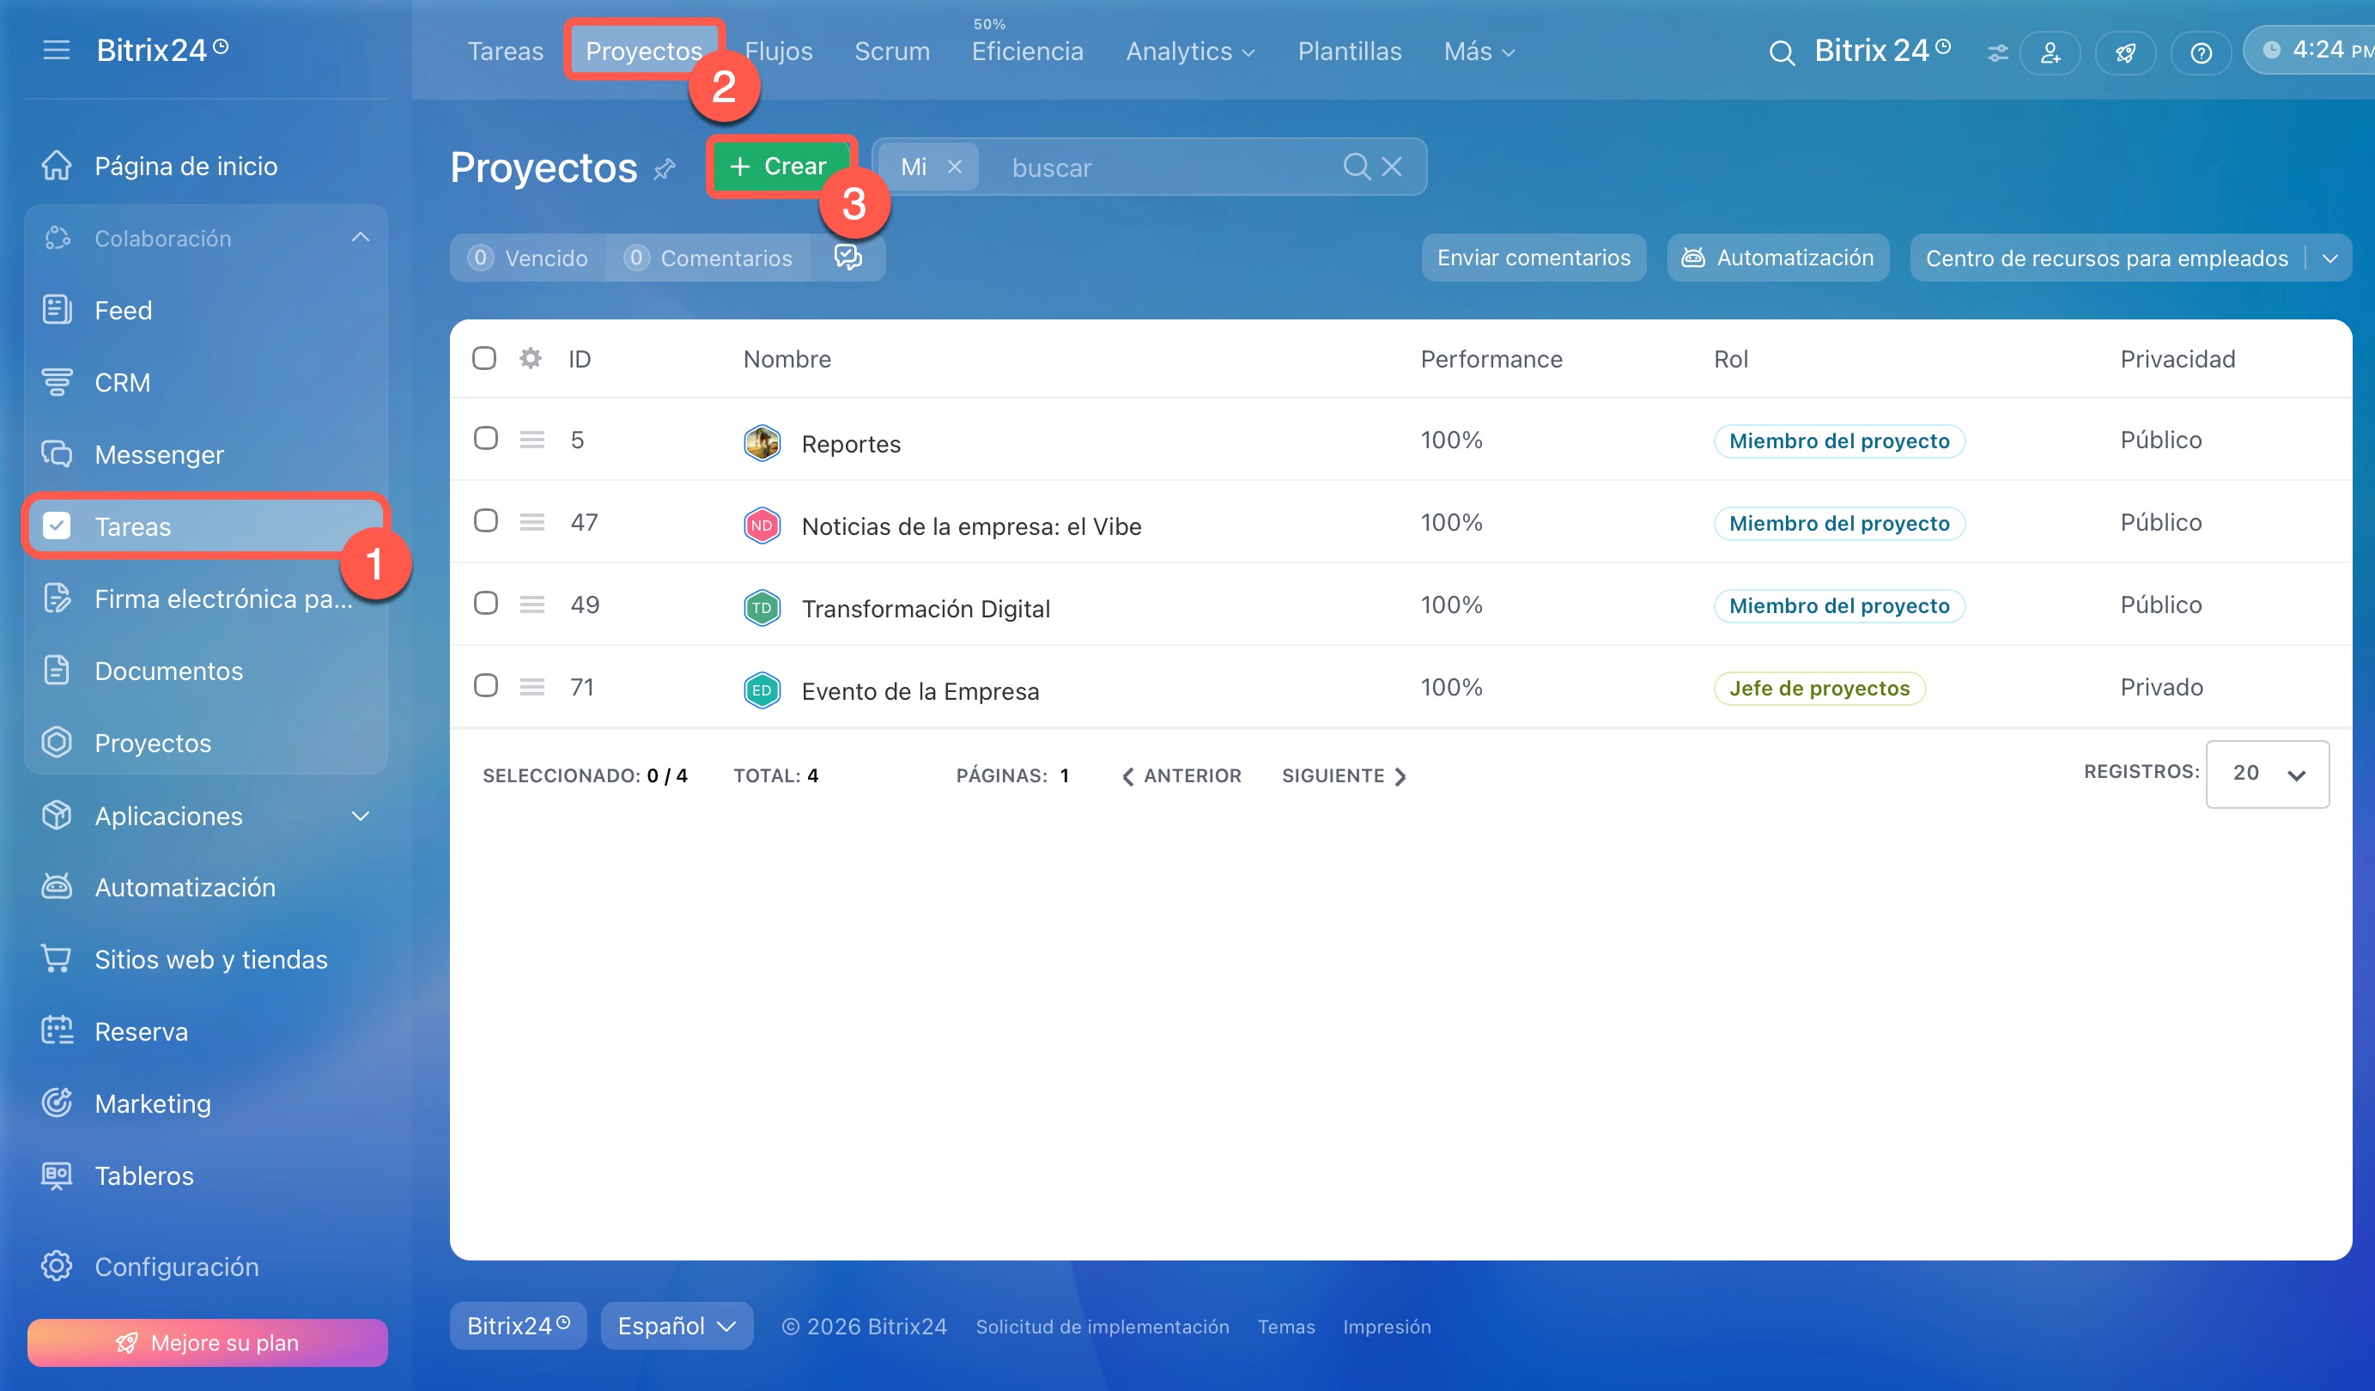Open CRM from the sidebar
Image resolution: width=2375 pixels, height=1391 pixels.
[205, 382]
